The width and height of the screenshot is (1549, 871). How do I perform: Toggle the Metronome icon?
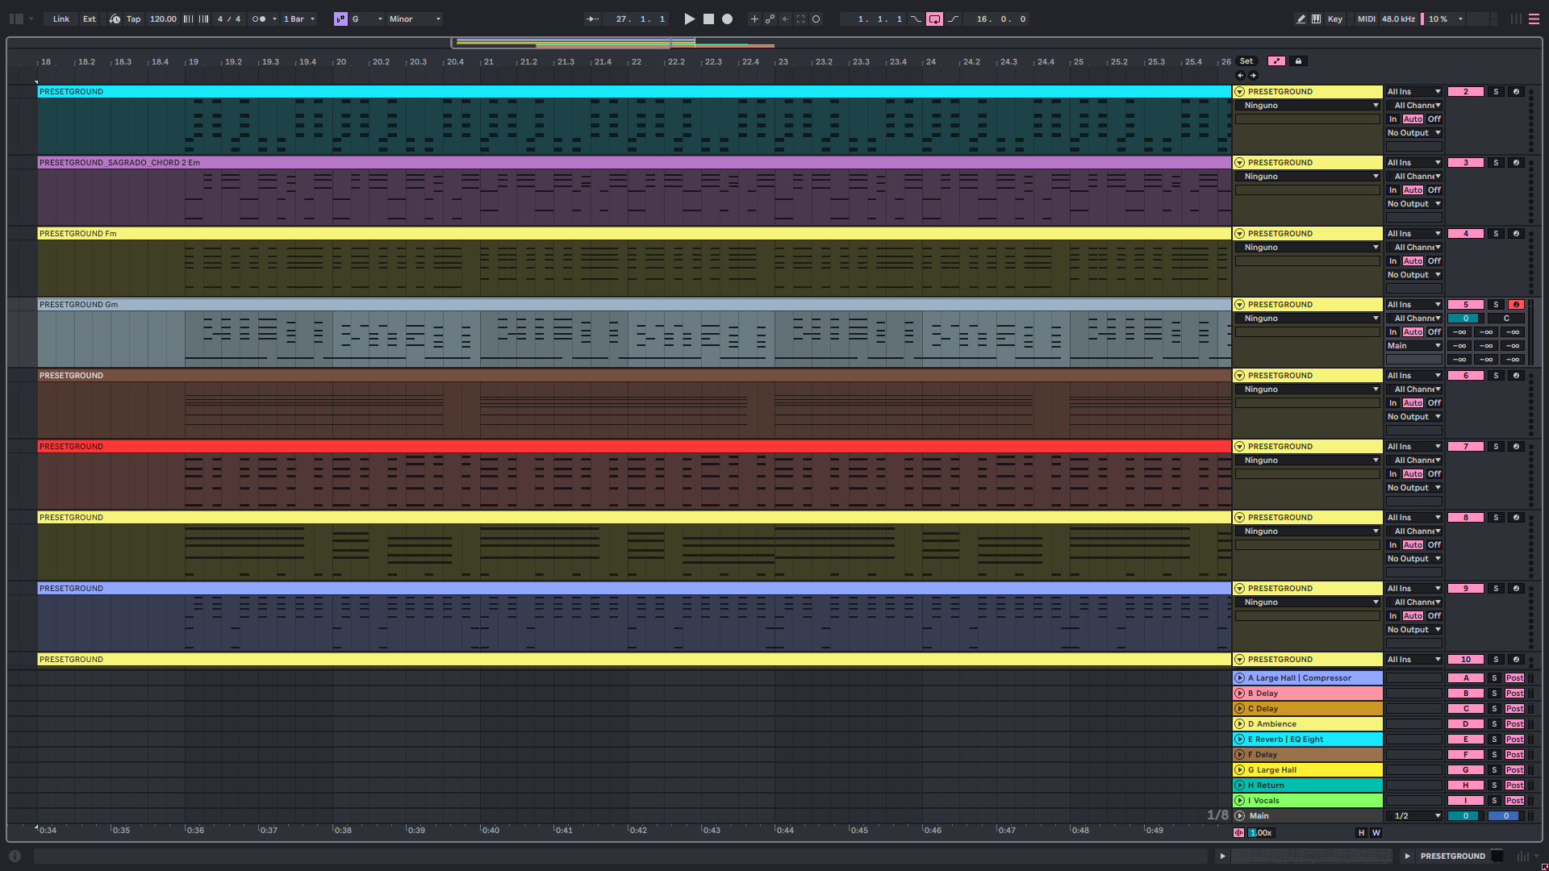click(258, 19)
